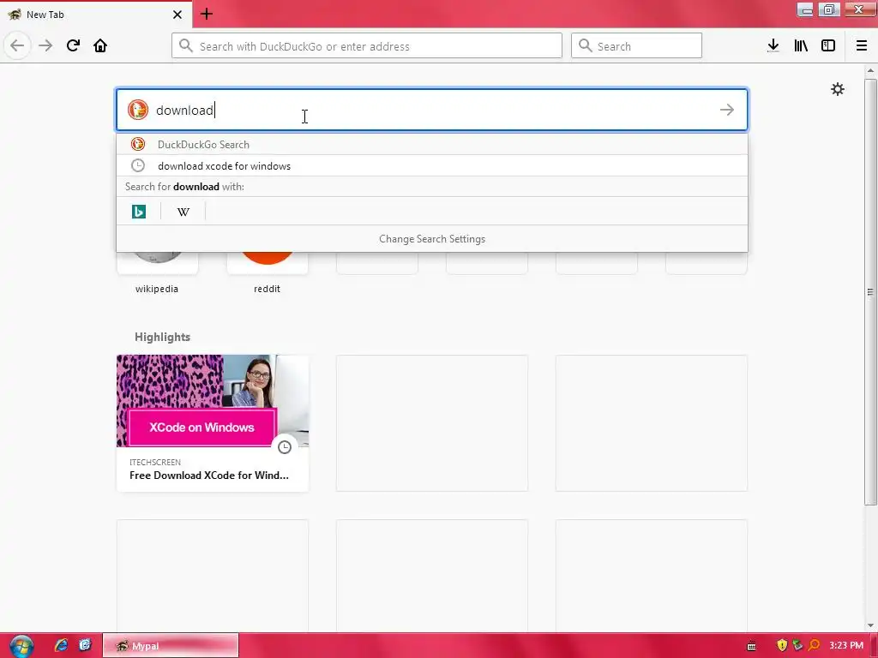Open 'Free Download XCode for Wind...' link

tap(209, 475)
